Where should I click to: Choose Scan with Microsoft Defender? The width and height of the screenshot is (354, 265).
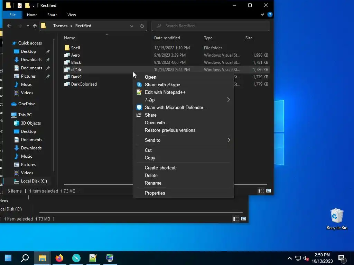click(x=183, y=108)
